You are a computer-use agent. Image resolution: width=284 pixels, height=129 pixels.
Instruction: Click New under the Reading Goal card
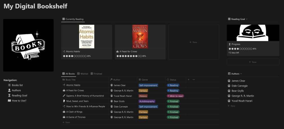pyautogui.click(x=253, y=62)
